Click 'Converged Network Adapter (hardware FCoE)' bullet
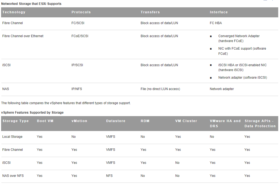The width and height of the screenshot is (279, 185). click(x=239, y=39)
